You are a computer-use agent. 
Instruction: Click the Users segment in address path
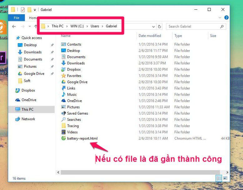(95, 26)
